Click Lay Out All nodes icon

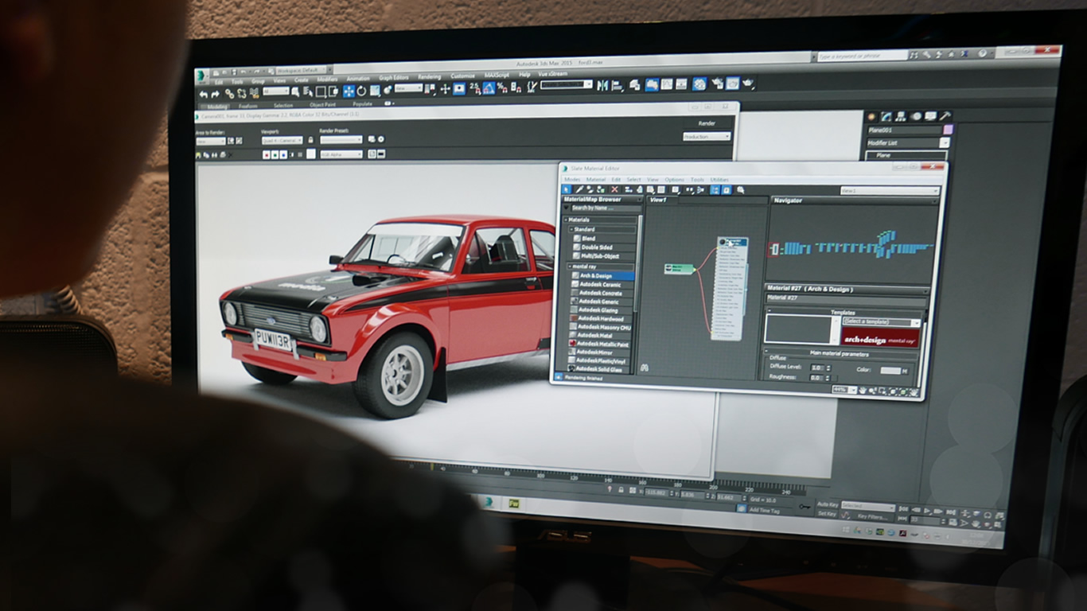point(689,190)
